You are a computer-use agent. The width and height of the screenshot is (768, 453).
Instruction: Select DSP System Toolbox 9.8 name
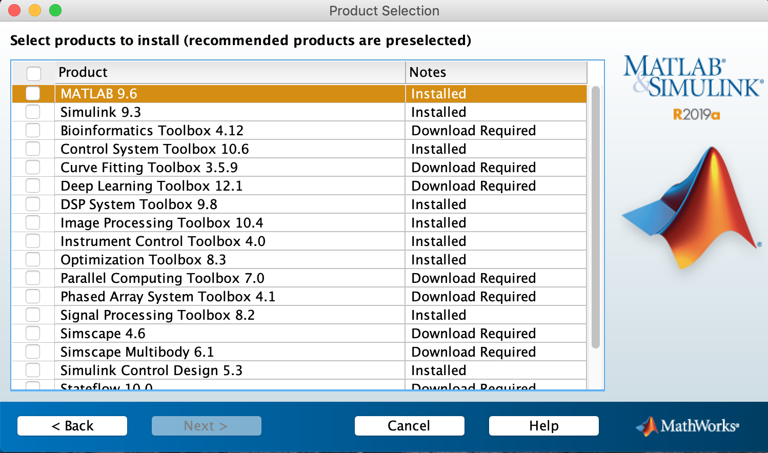point(139,204)
